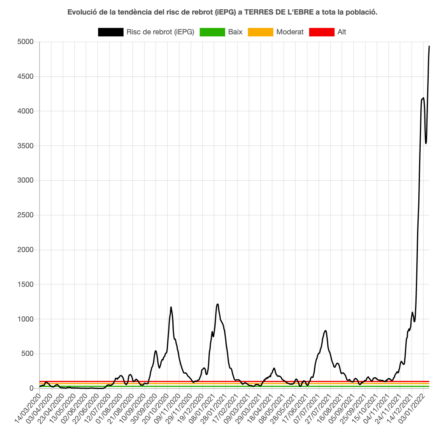Toggle the 'Risc de rebrot (iEPG)' legend label

click(160, 32)
